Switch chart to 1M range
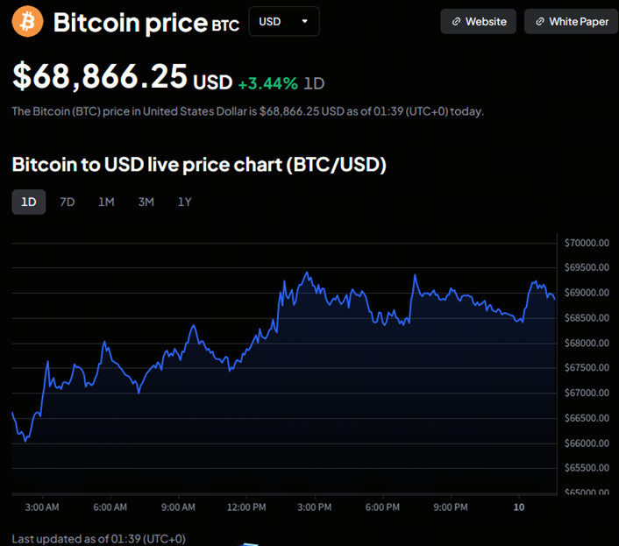619x546 pixels. click(106, 202)
